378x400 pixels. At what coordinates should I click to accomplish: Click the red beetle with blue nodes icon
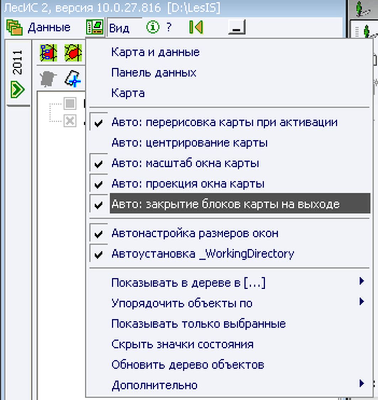coord(48,53)
